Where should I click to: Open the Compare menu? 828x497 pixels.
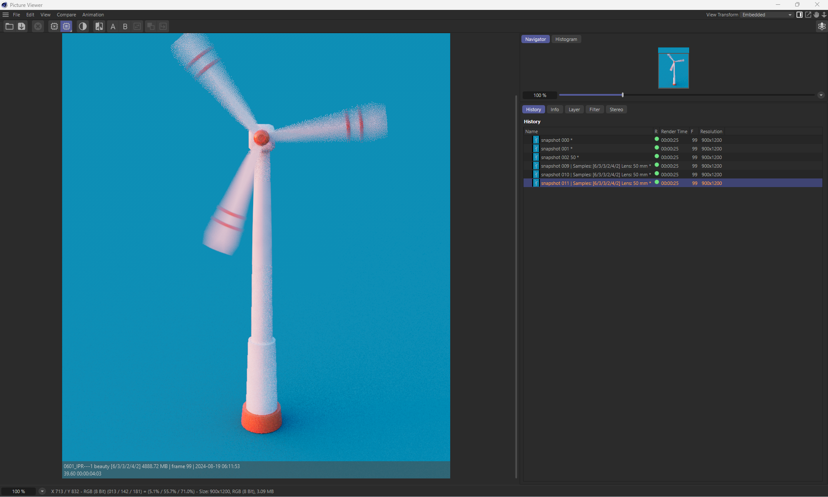[66, 15]
